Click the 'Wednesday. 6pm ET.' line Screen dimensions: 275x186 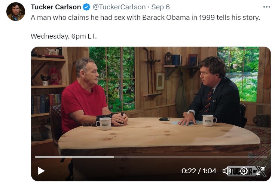pyautogui.click(x=64, y=36)
